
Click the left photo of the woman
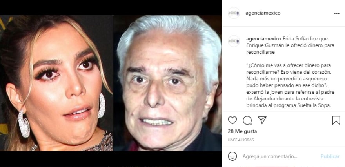coord(56,83)
